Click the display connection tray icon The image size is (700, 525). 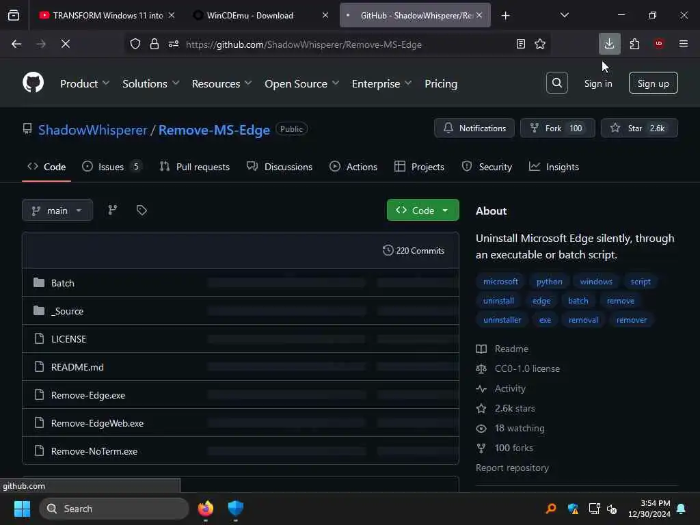point(594,509)
